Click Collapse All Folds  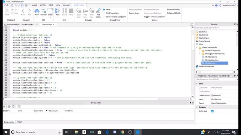tap(174, 13)
